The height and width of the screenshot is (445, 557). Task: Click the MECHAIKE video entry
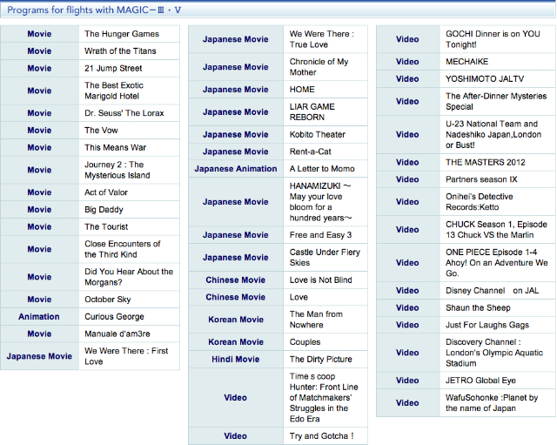[x=466, y=62]
